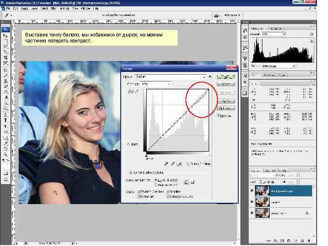Click the Link layers icon at panel bottom
This screenshot has width=328, height=246.
point(269,241)
